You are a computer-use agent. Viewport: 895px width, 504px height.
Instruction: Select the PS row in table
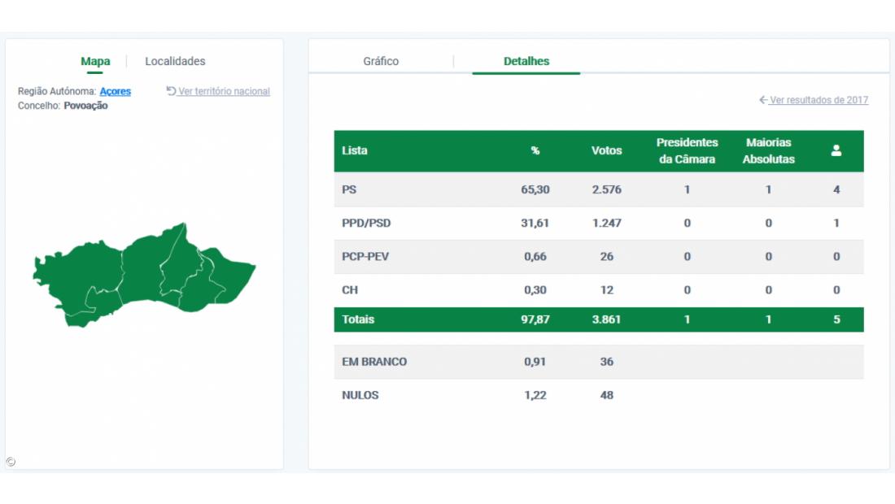[598, 189]
